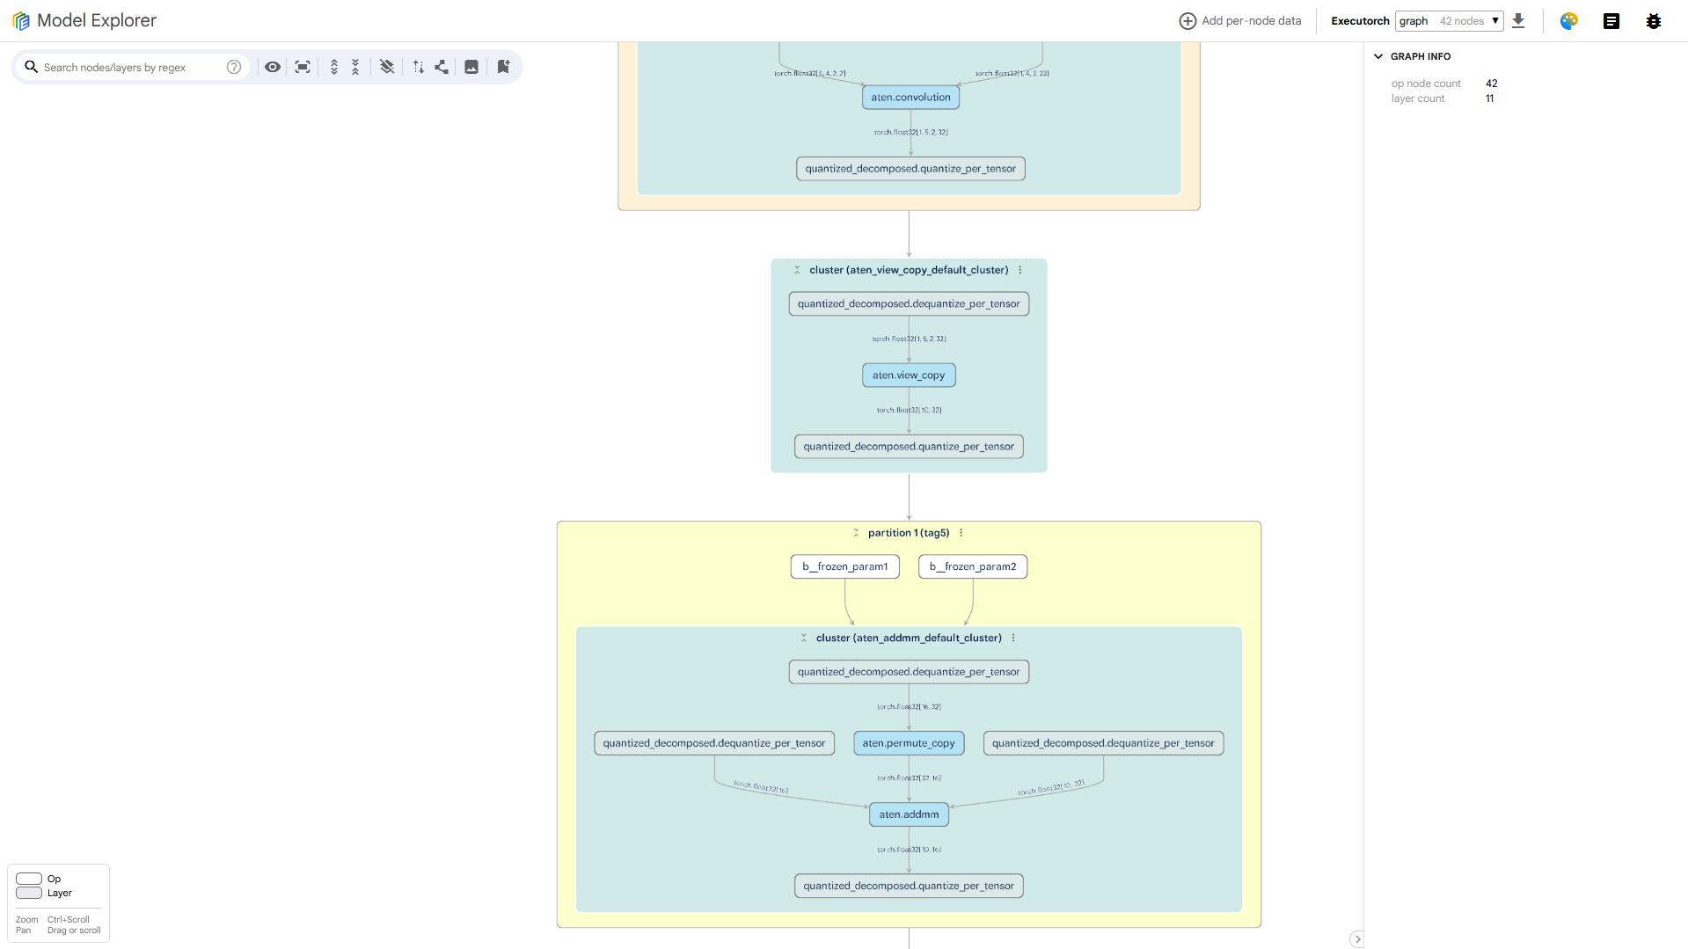Collapse the aten_view_copy_default_cluster layer
The height and width of the screenshot is (949, 1688).
(x=797, y=270)
